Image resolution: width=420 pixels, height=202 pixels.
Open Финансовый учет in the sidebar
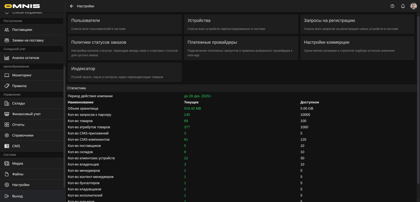tap(26, 114)
